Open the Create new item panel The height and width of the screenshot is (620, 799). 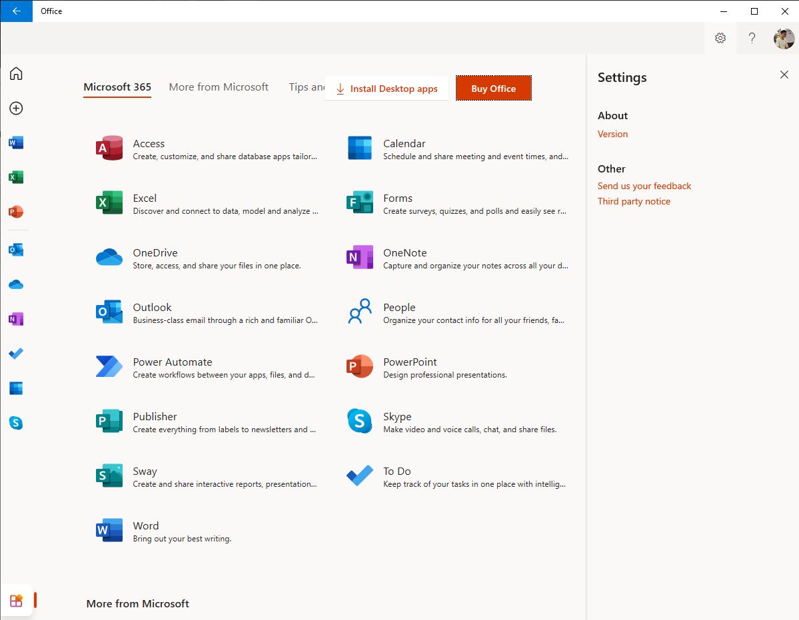(16, 108)
